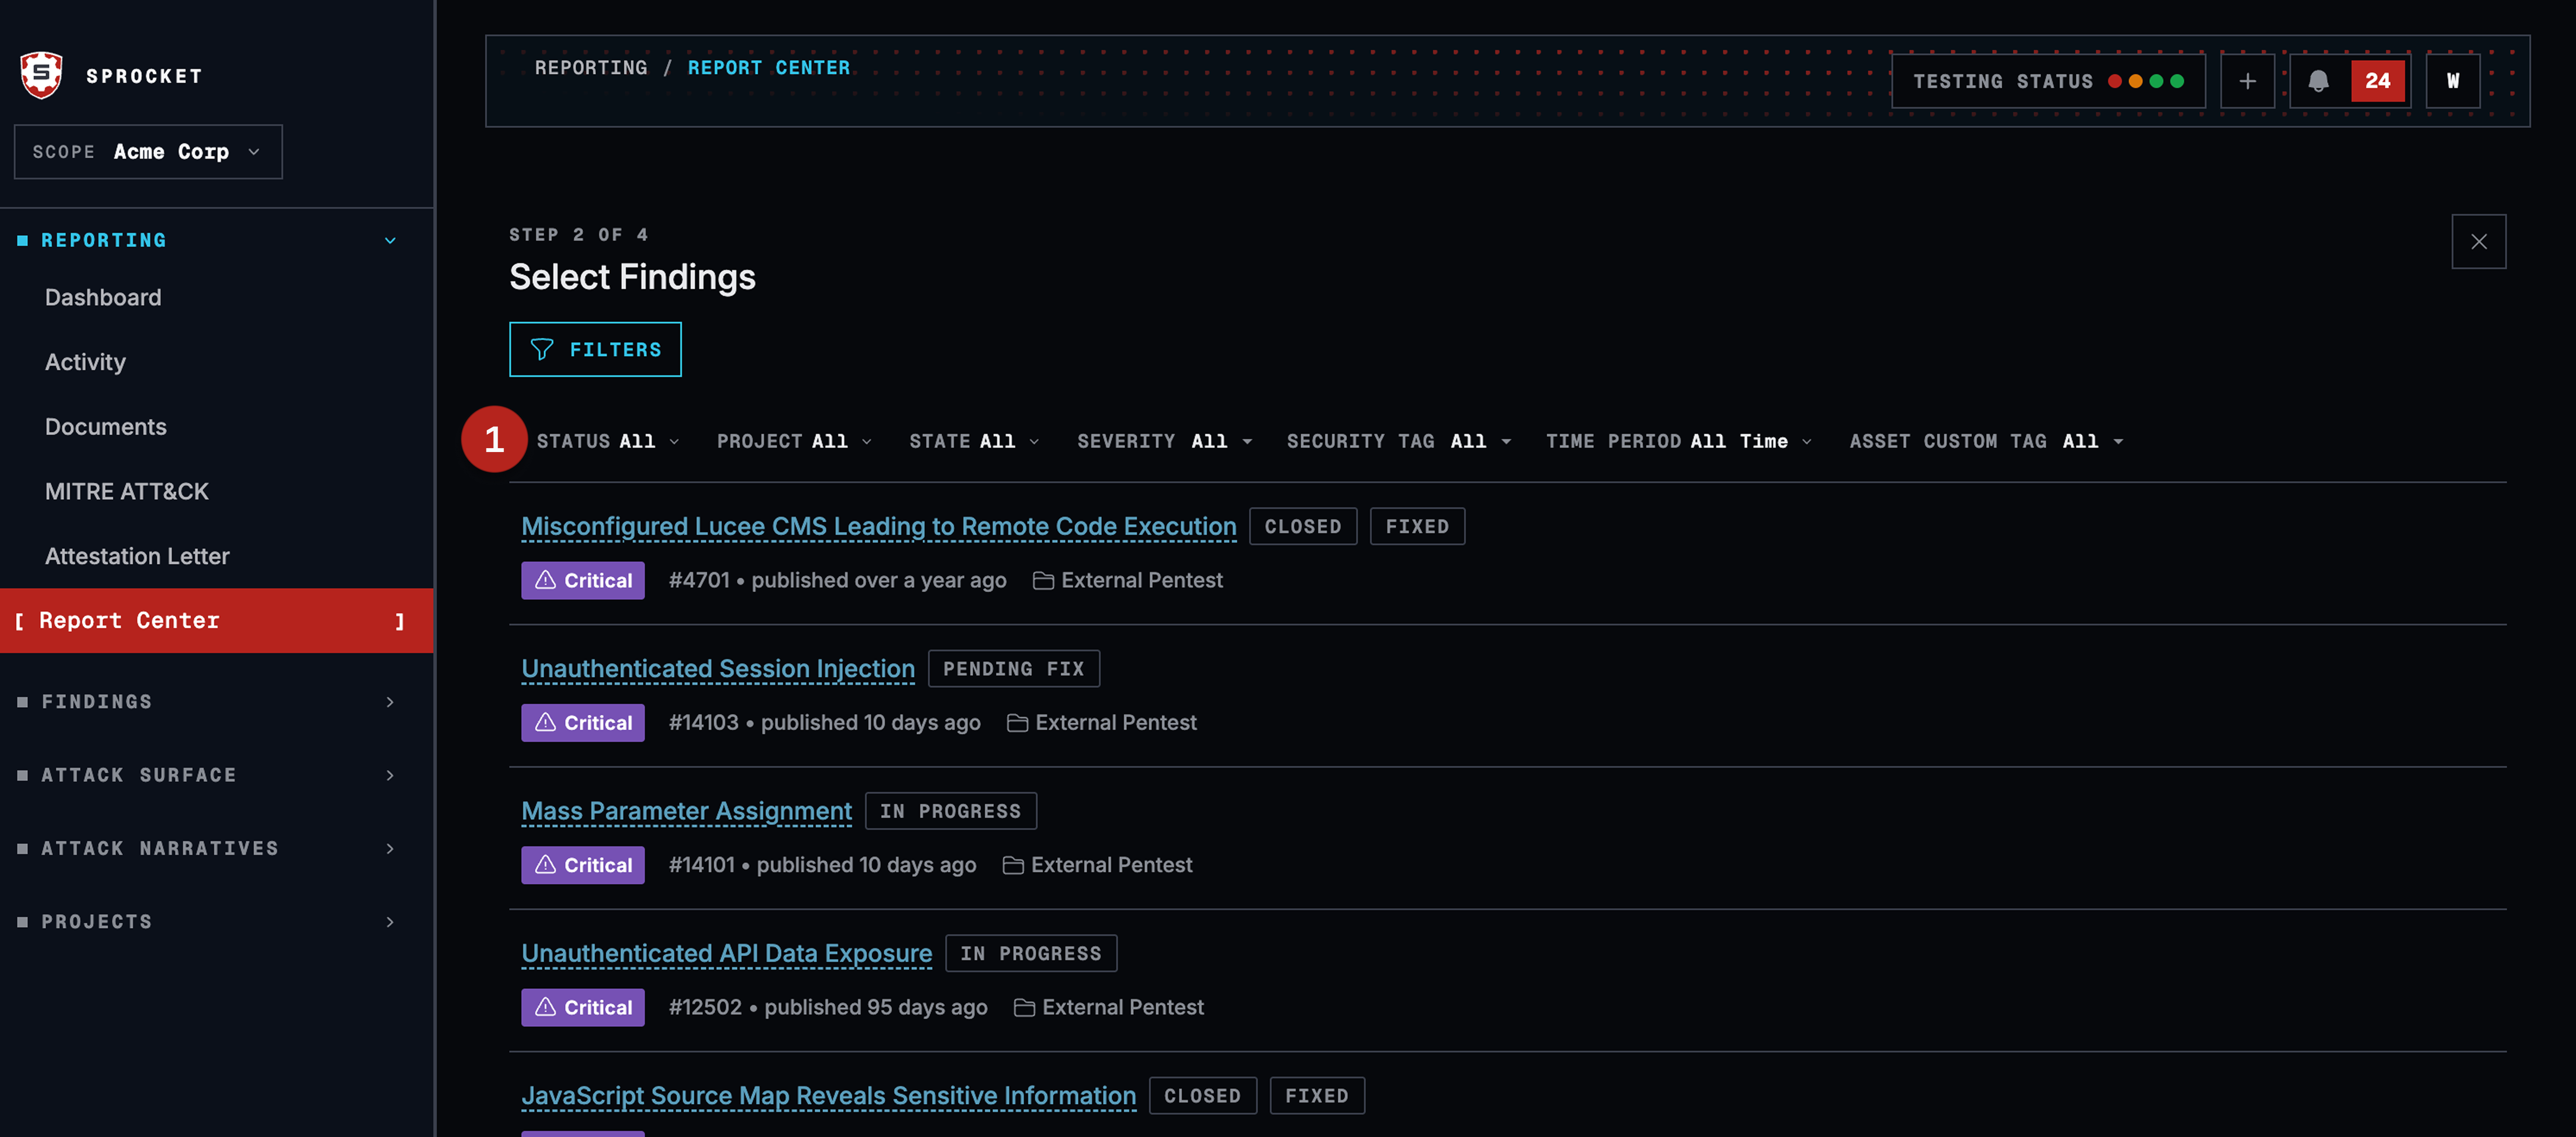Open the W user avatar menu
Image resolution: width=2576 pixels, height=1137 pixels.
tap(2452, 81)
